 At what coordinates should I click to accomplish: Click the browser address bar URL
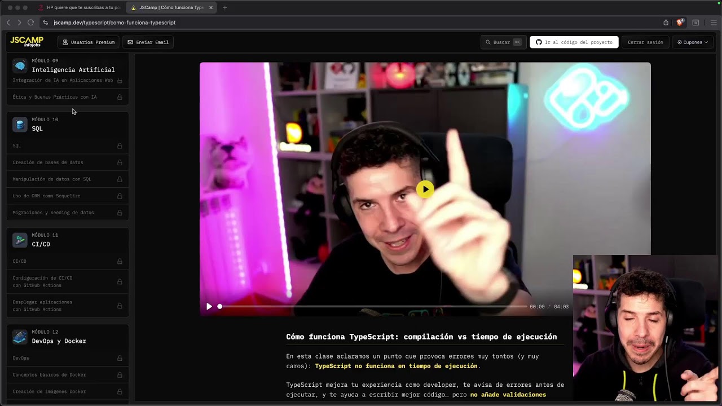click(115, 23)
